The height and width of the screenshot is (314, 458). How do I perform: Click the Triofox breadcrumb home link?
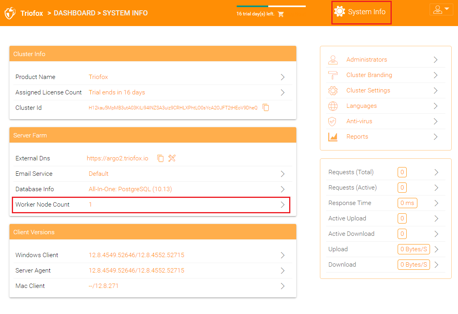click(32, 13)
